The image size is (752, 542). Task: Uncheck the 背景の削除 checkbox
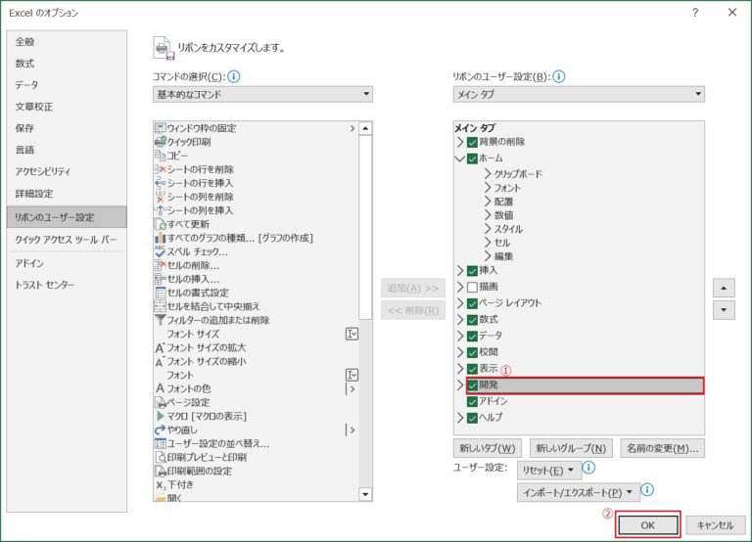point(473,142)
